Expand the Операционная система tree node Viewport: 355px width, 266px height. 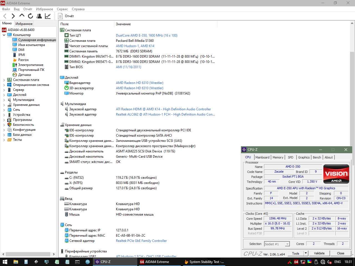coord(4,85)
